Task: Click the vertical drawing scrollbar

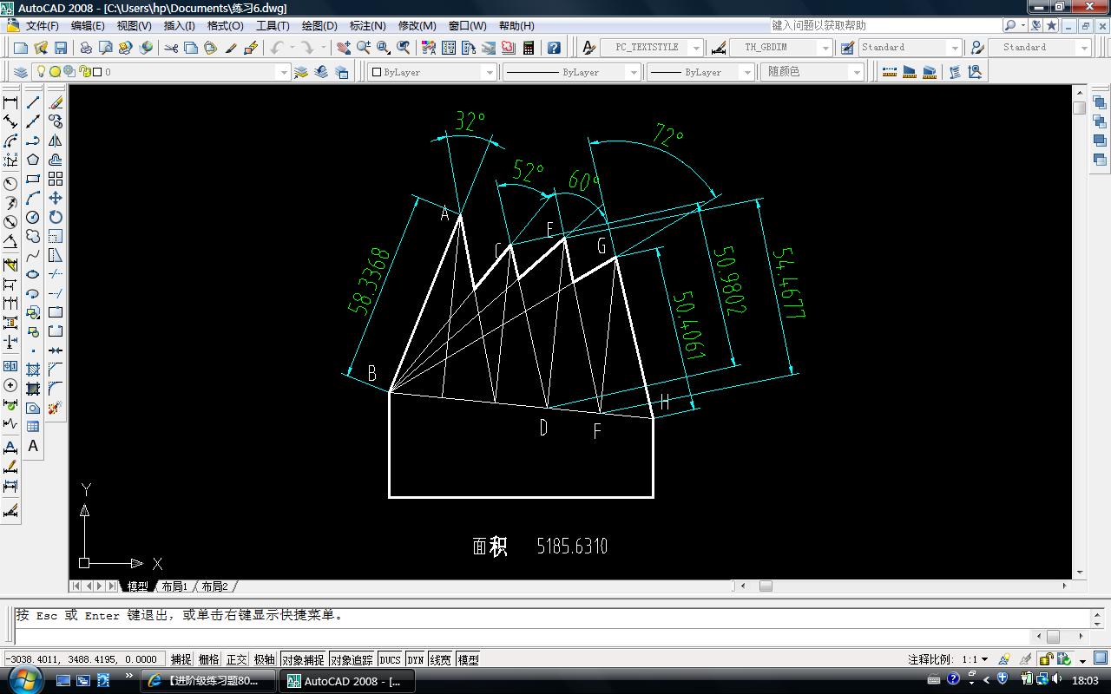Action: click(1080, 331)
